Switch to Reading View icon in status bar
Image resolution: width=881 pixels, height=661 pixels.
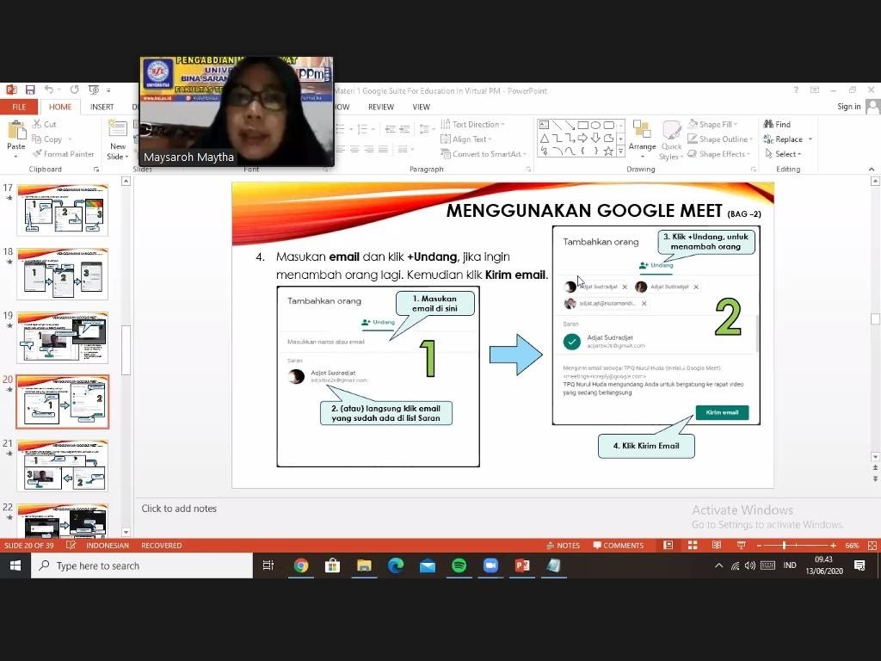717,545
